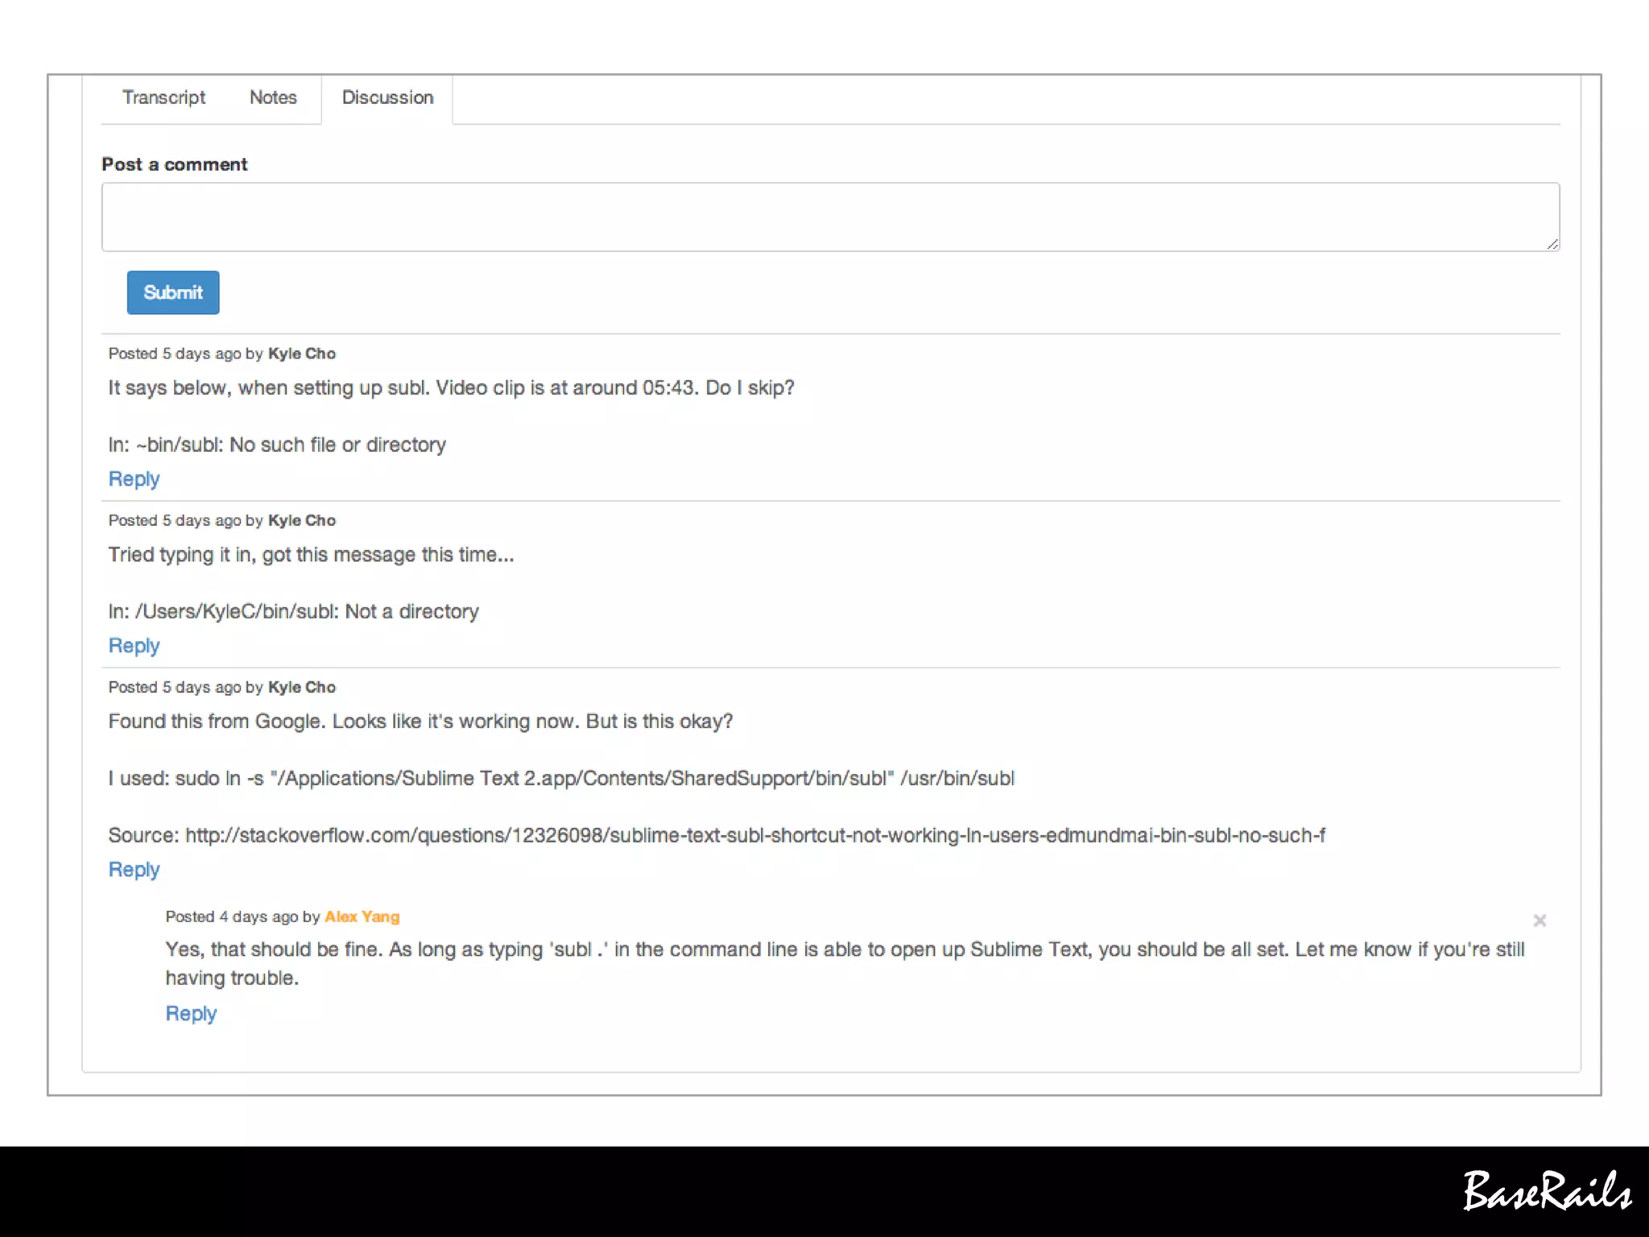Click Kyle Cho on the 'Found this from Google' comment

tap(301, 687)
